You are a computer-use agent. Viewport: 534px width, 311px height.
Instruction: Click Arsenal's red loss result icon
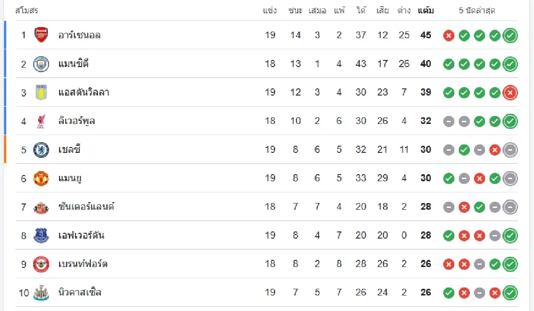point(449,36)
